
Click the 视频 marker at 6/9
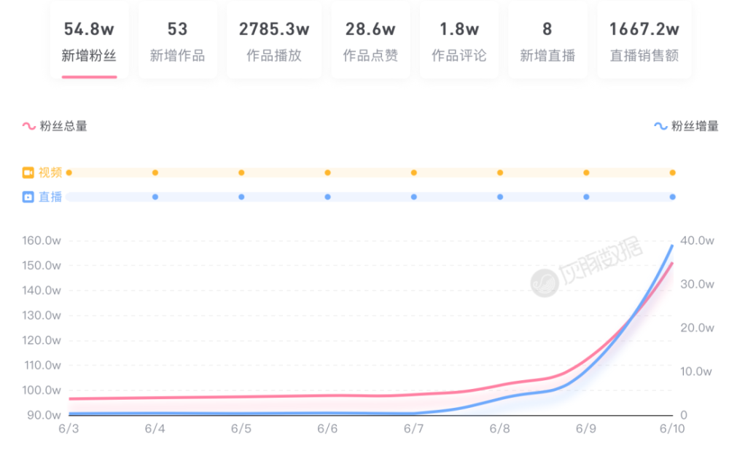586,173
